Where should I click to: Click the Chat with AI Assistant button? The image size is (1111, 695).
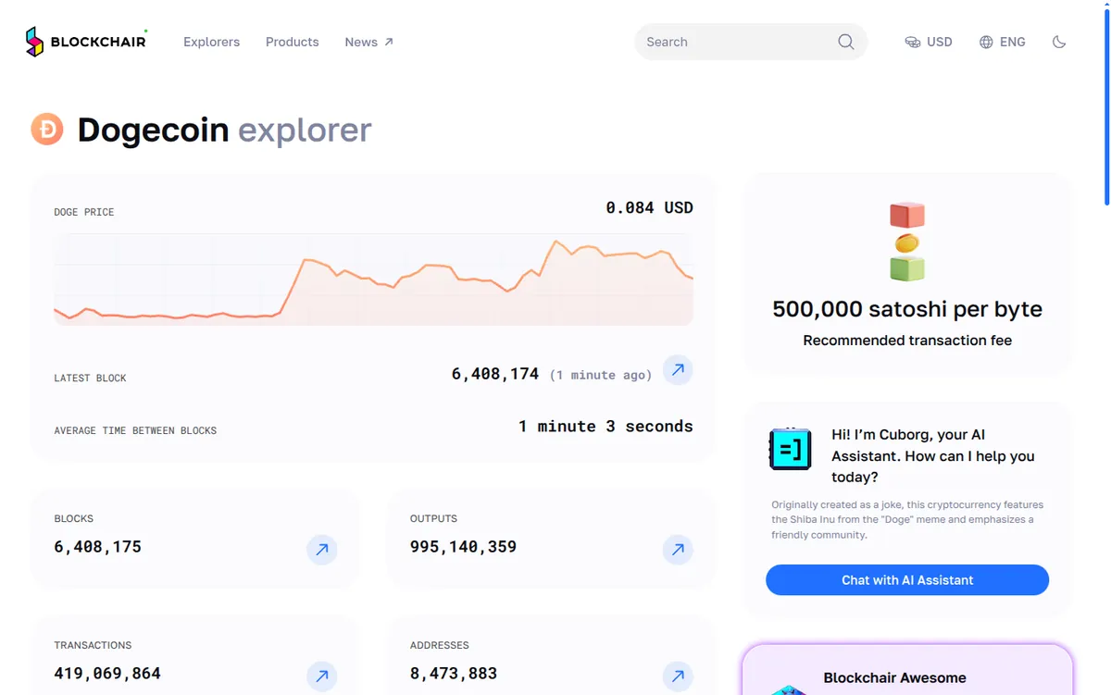click(x=907, y=580)
